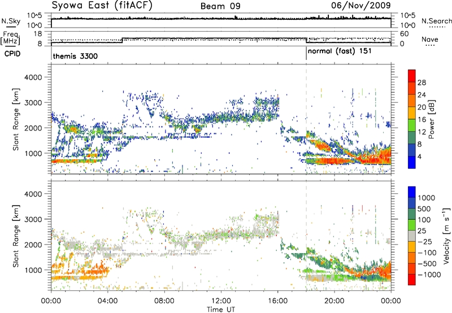Image resolution: width=452 pixels, height=313 pixels.
Task: Click the 'Nave' legend label
Action: point(430,40)
